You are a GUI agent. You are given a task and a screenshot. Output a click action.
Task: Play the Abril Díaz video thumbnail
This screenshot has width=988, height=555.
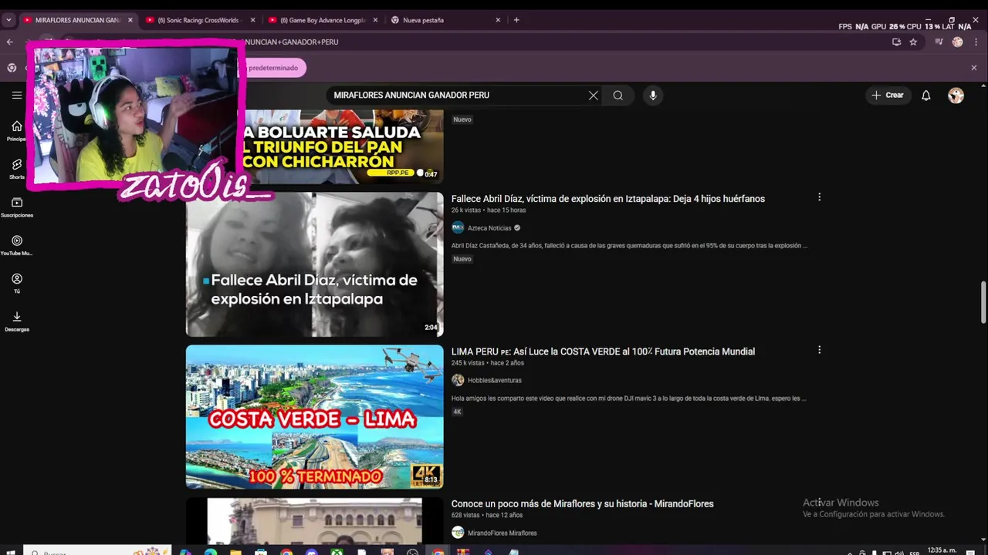pyautogui.click(x=314, y=264)
